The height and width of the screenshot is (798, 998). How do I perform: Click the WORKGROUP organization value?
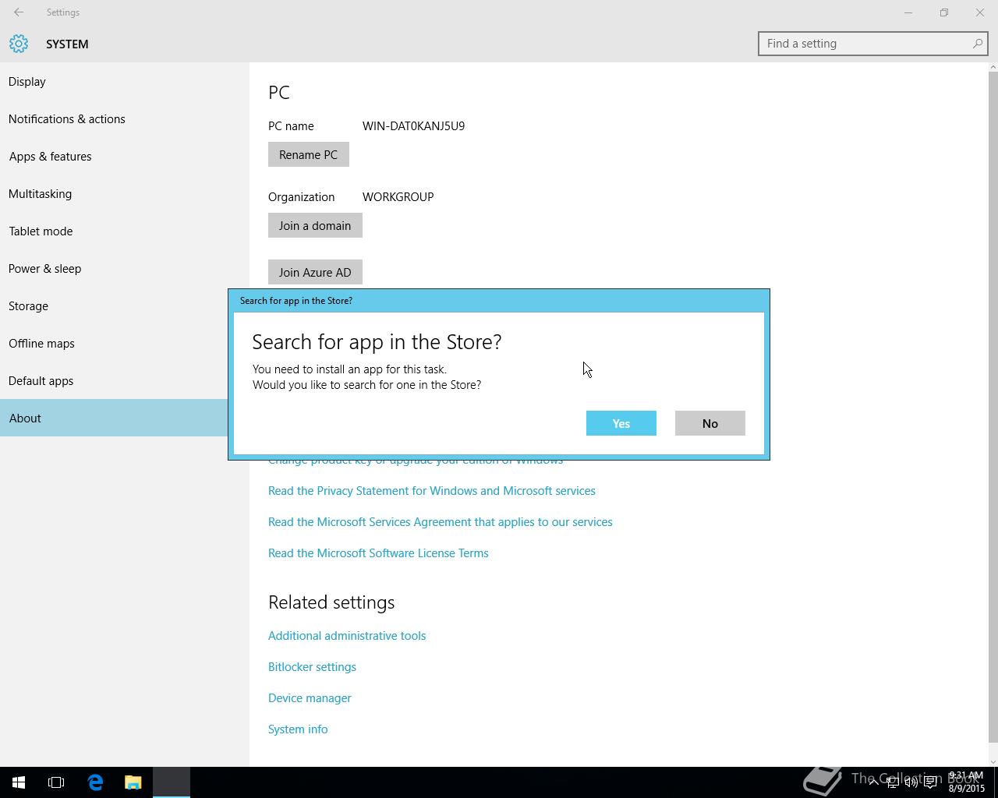[x=398, y=196]
